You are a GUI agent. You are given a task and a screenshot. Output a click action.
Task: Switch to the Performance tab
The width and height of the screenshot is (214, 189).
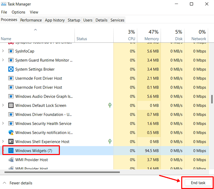point(31,20)
